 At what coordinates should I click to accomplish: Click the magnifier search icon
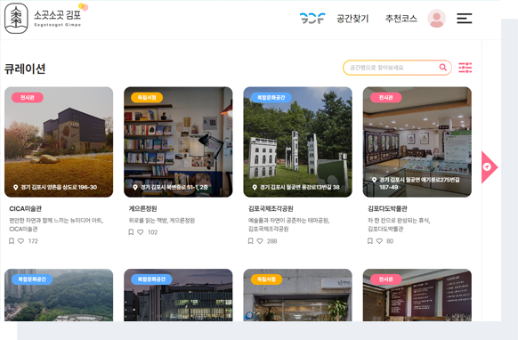[442, 68]
